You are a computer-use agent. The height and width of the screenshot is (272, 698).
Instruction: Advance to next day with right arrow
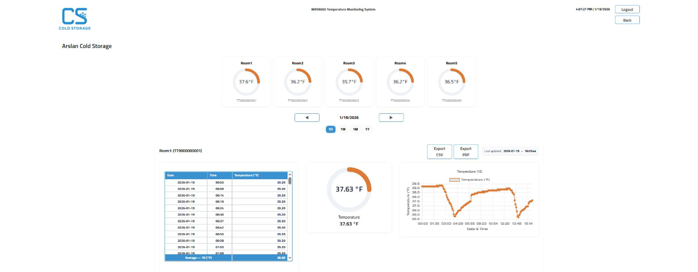391,118
